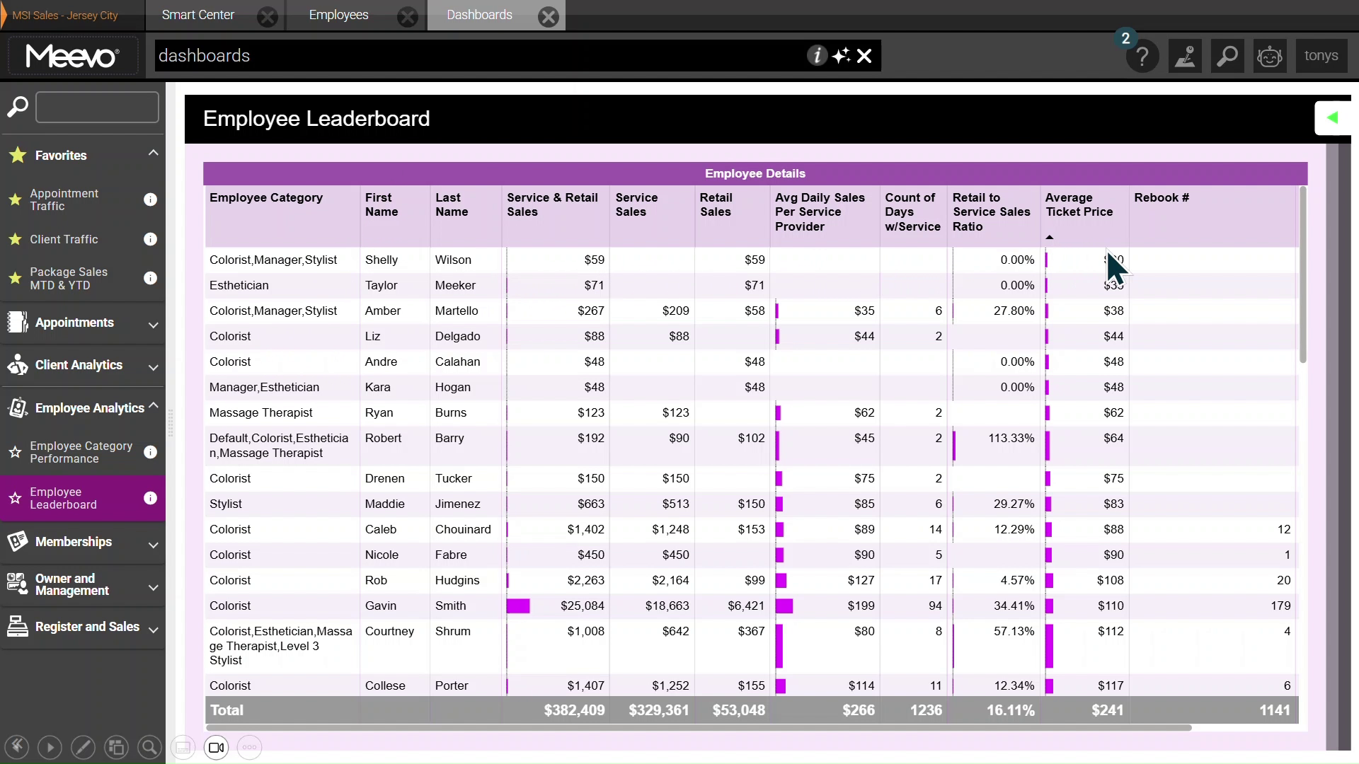This screenshot has width=1359, height=764.
Task: Select the edit pencil tool at bottom toolbar
Action: click(83, 747)
